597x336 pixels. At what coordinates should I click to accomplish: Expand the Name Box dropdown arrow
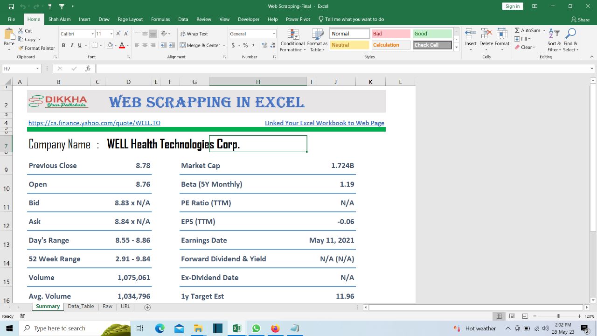(x=37, y=69)
